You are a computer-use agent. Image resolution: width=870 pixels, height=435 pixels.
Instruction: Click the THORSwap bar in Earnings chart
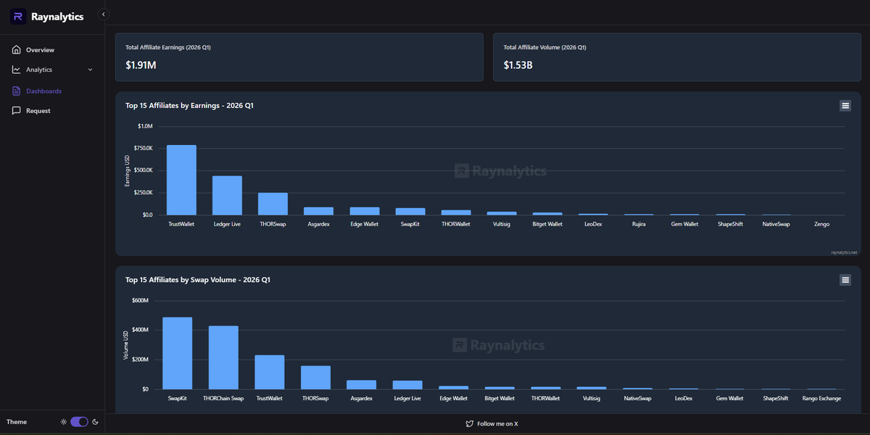click(273, 204)
